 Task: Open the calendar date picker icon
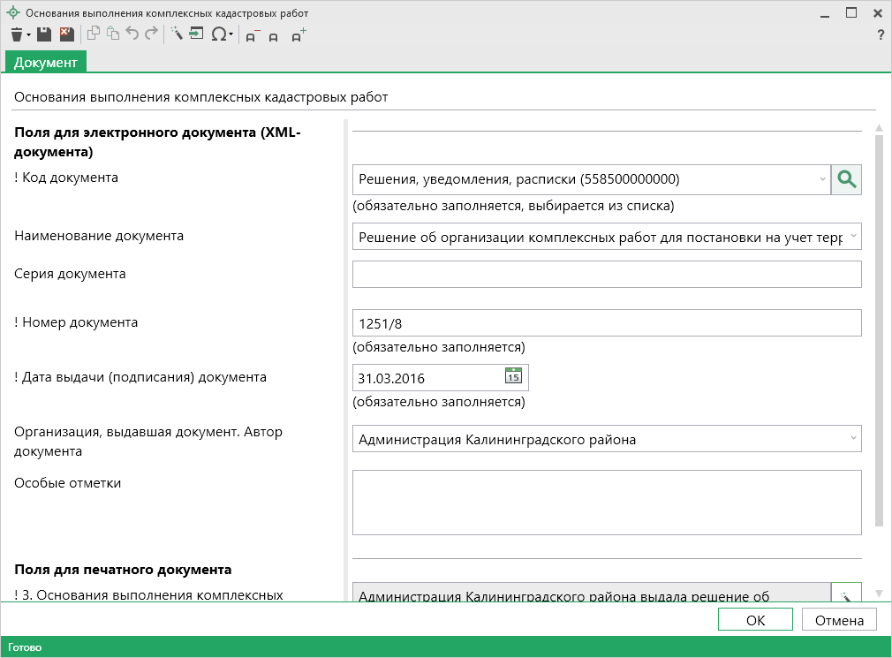[513, 377]
